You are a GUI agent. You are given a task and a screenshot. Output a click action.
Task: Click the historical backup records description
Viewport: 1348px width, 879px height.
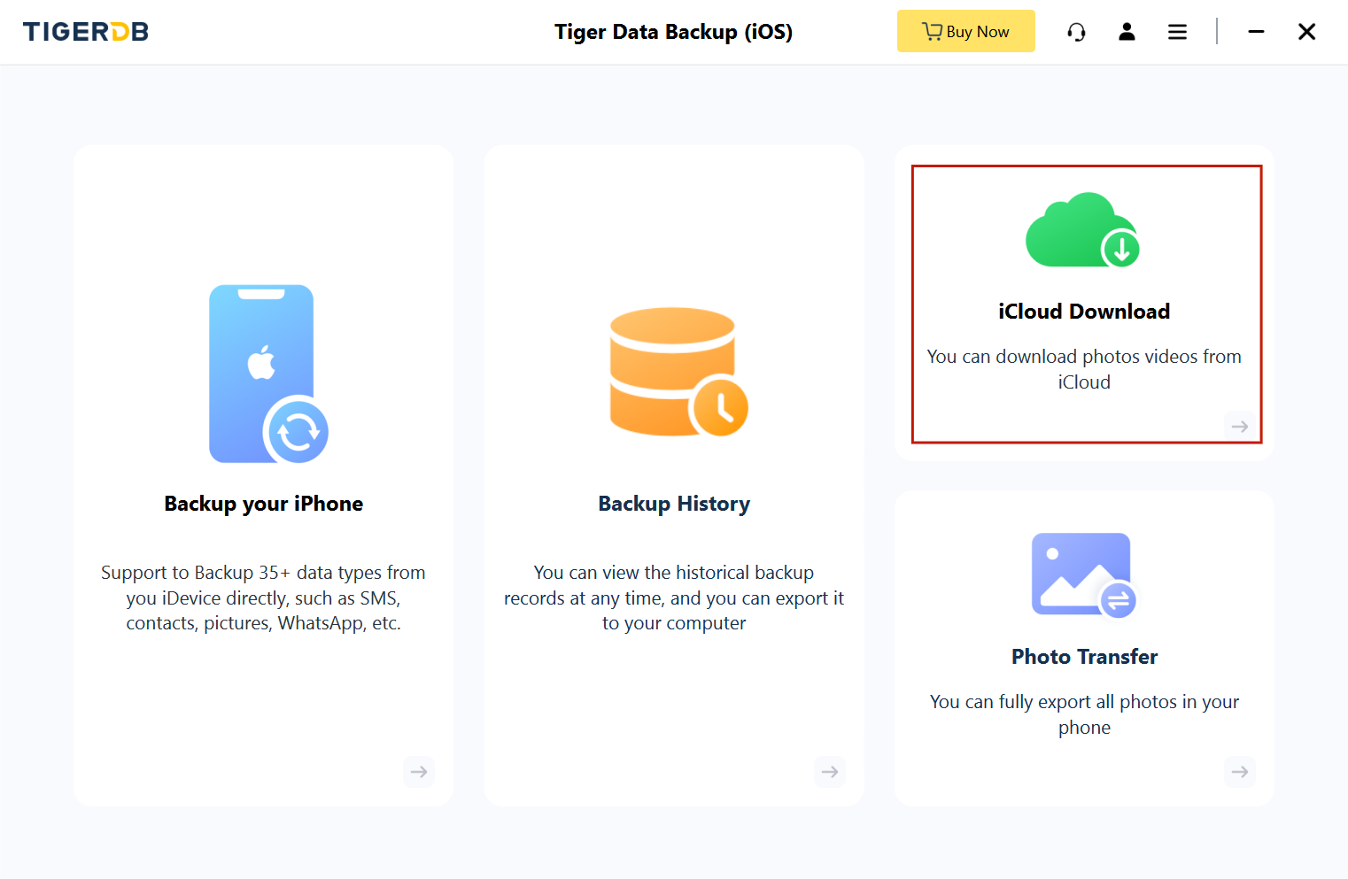(674, 598)
